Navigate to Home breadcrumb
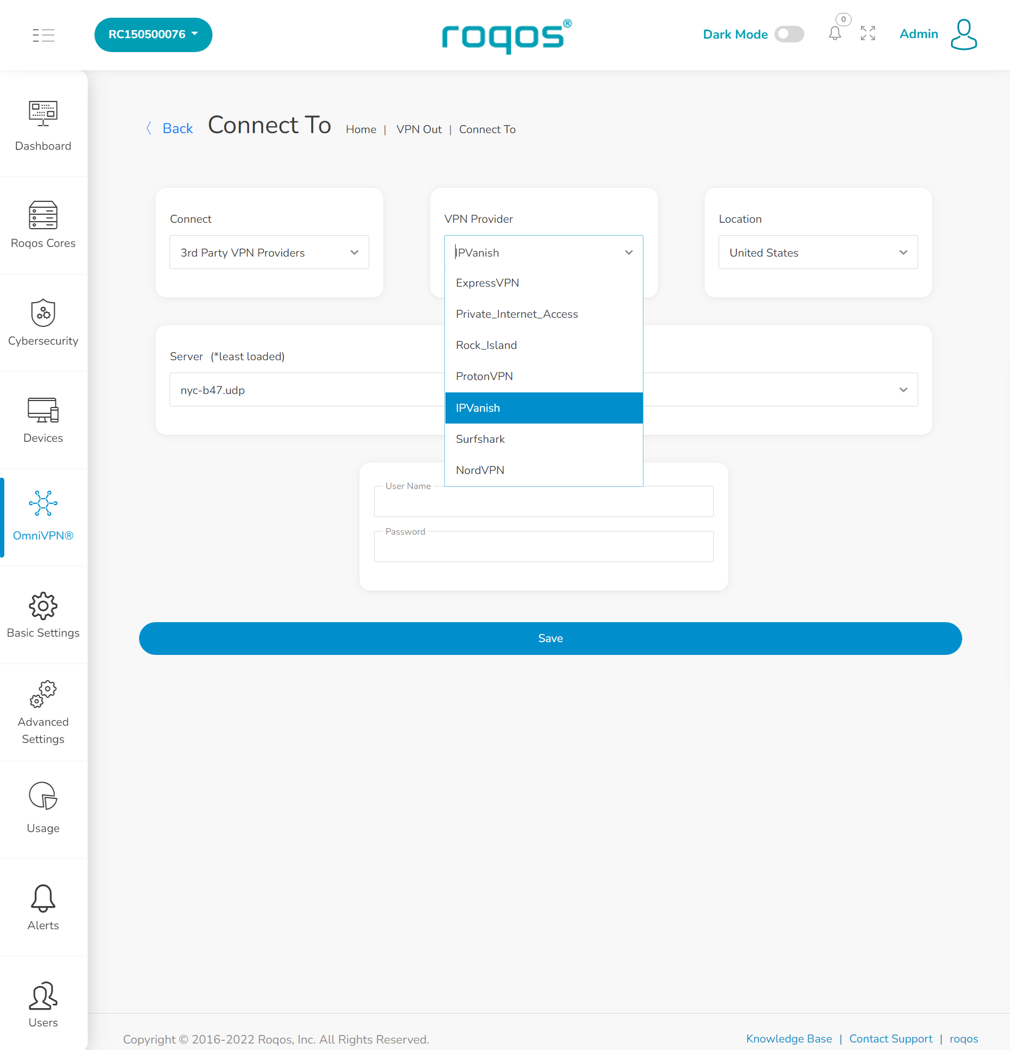 point(361,129)
